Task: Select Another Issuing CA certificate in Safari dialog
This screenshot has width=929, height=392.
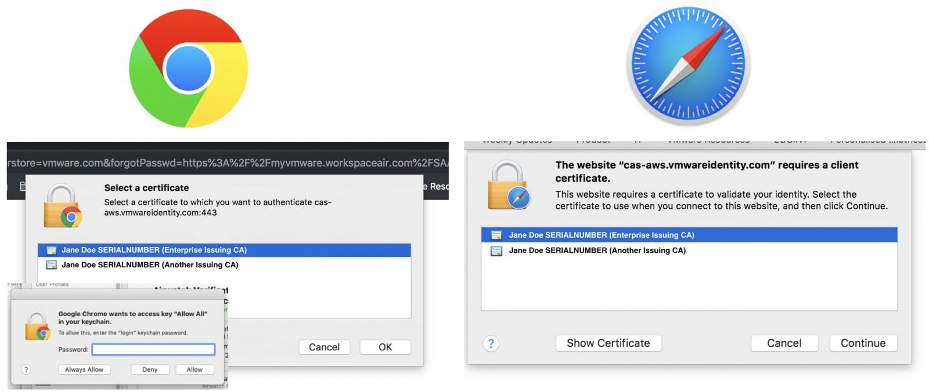Action: pyautogui.click(x=689, y=251)
